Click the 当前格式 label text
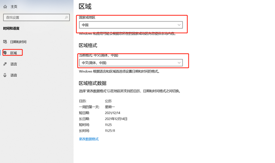The image size is (275, 163). (99, 55)
